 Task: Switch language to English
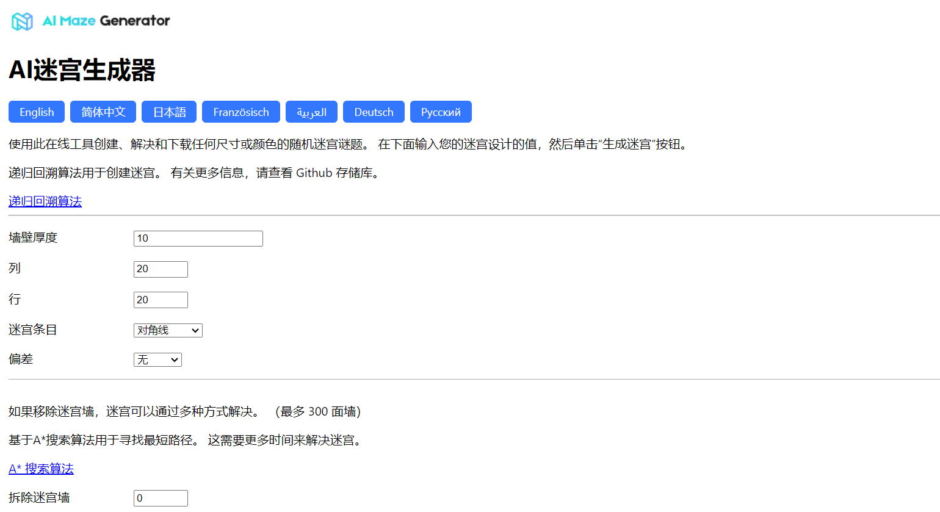(37, 112)
